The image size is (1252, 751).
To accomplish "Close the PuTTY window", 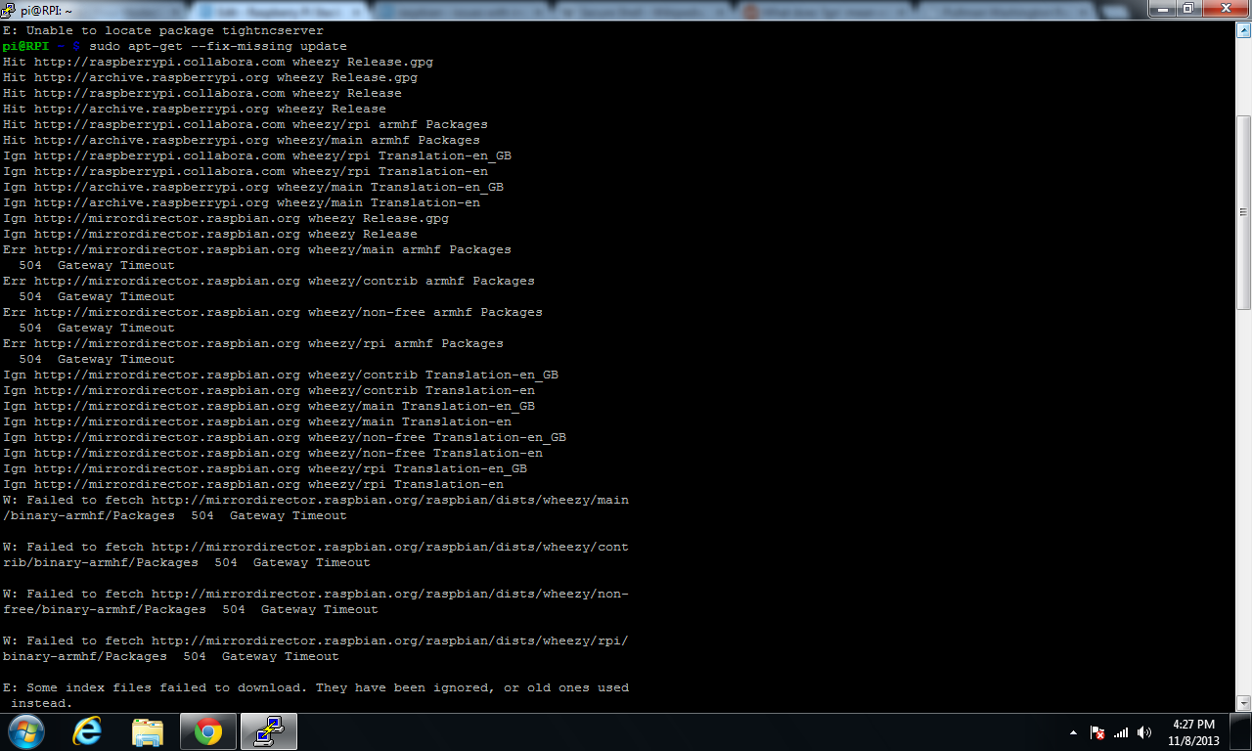I will tap(1225, 8).
